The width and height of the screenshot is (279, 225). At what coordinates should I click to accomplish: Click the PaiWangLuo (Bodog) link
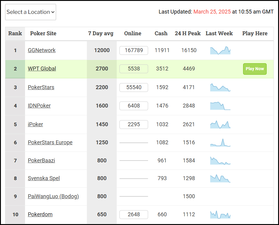pyautogui.click(x=53, y=196)
